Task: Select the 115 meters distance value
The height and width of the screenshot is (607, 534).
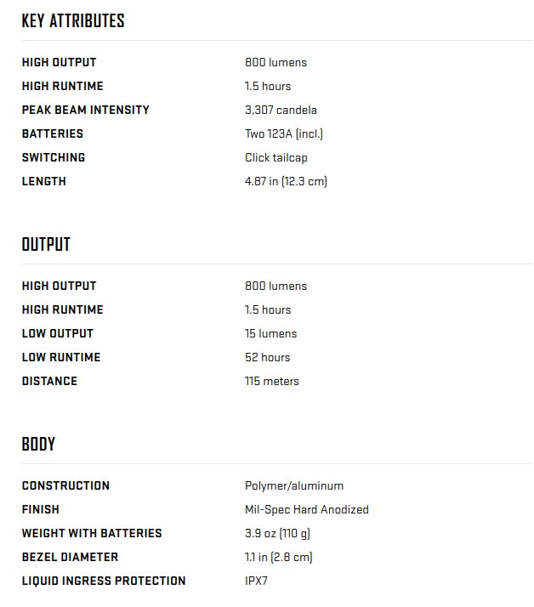Action: tap(272, 382)
